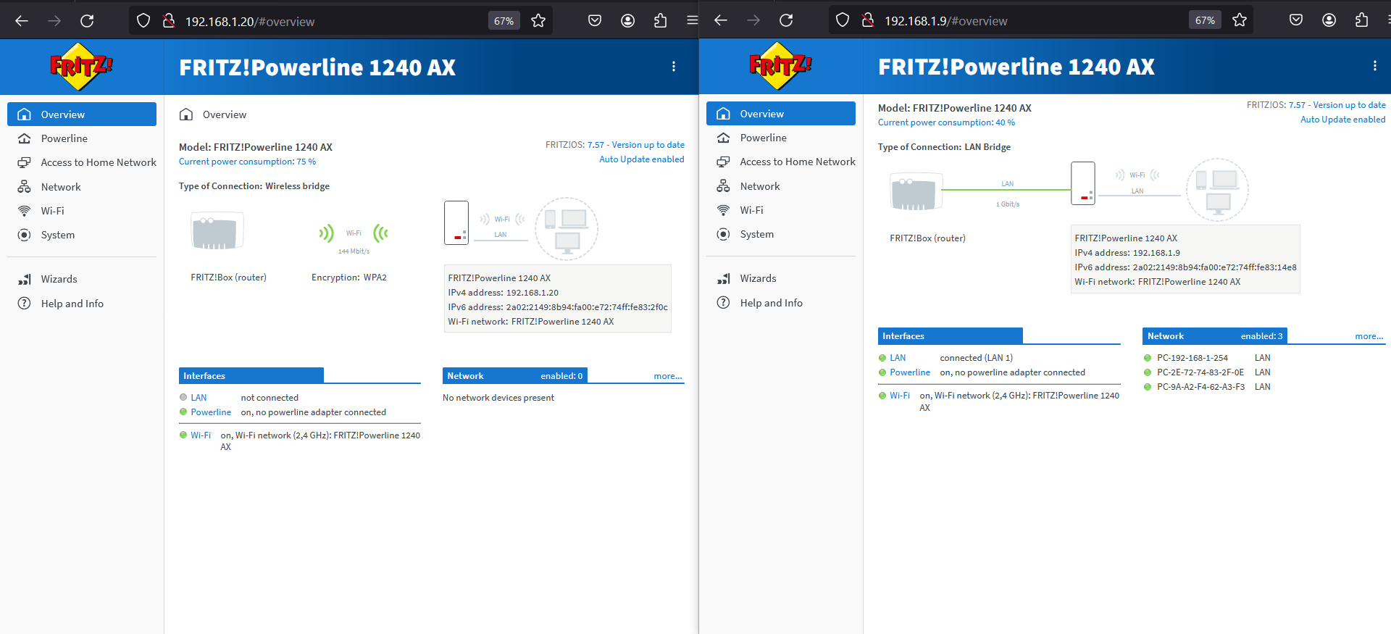Click 'Auto Update enabled' link in left window
This screenshot has width=1391, height=634.
(641, 159)
